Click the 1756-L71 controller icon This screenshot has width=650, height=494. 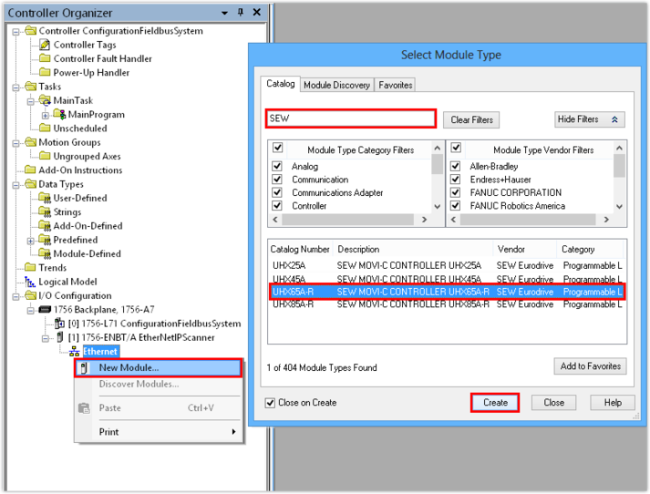[x=59, y=324]
